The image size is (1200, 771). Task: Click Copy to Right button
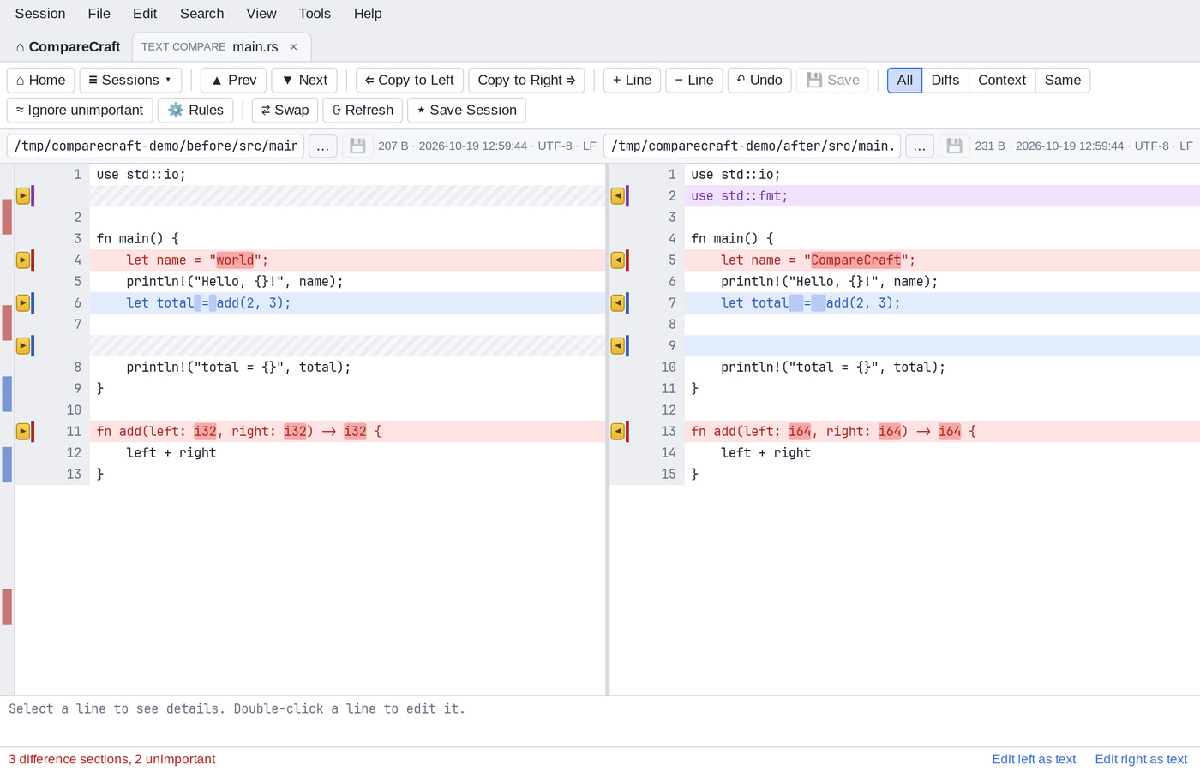tap(526, 80)
